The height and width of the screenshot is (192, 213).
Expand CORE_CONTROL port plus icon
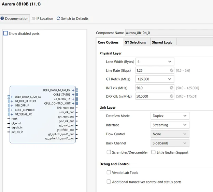point(12,110)
